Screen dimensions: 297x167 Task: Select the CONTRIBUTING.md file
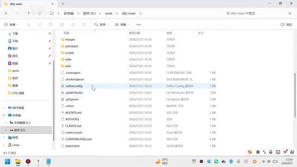(x=78, y=139)
